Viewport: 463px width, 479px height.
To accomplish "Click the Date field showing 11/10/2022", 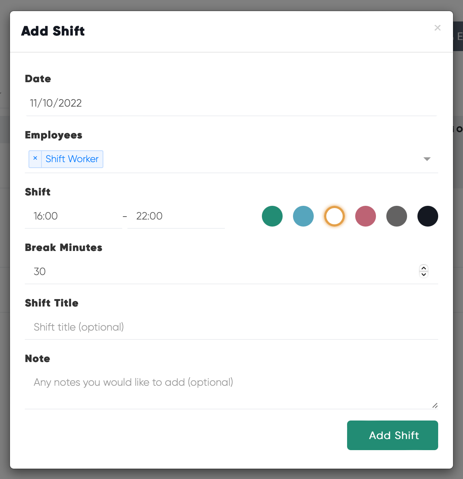I will tap(231, 103).
